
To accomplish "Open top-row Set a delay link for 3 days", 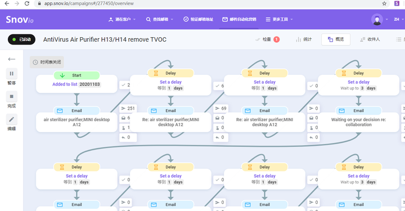I will [358, 82].
